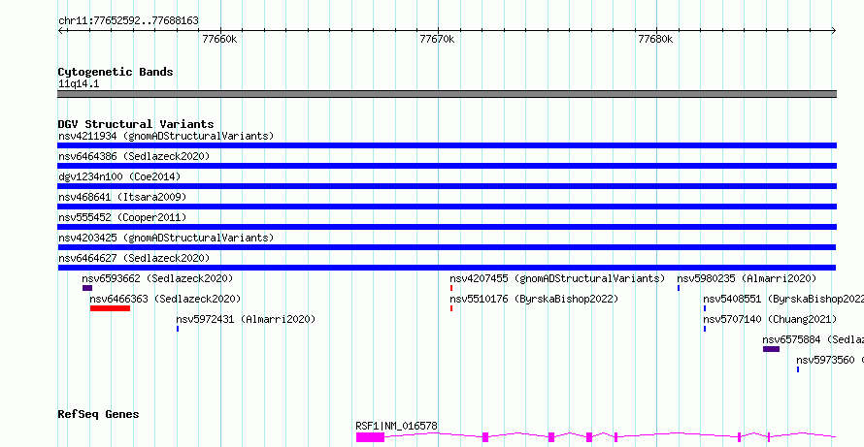Viewport: 864px width, 447px height.
Task: Open the nsv6466363 Sedlazeck2020 label
Action: (165, 299)
